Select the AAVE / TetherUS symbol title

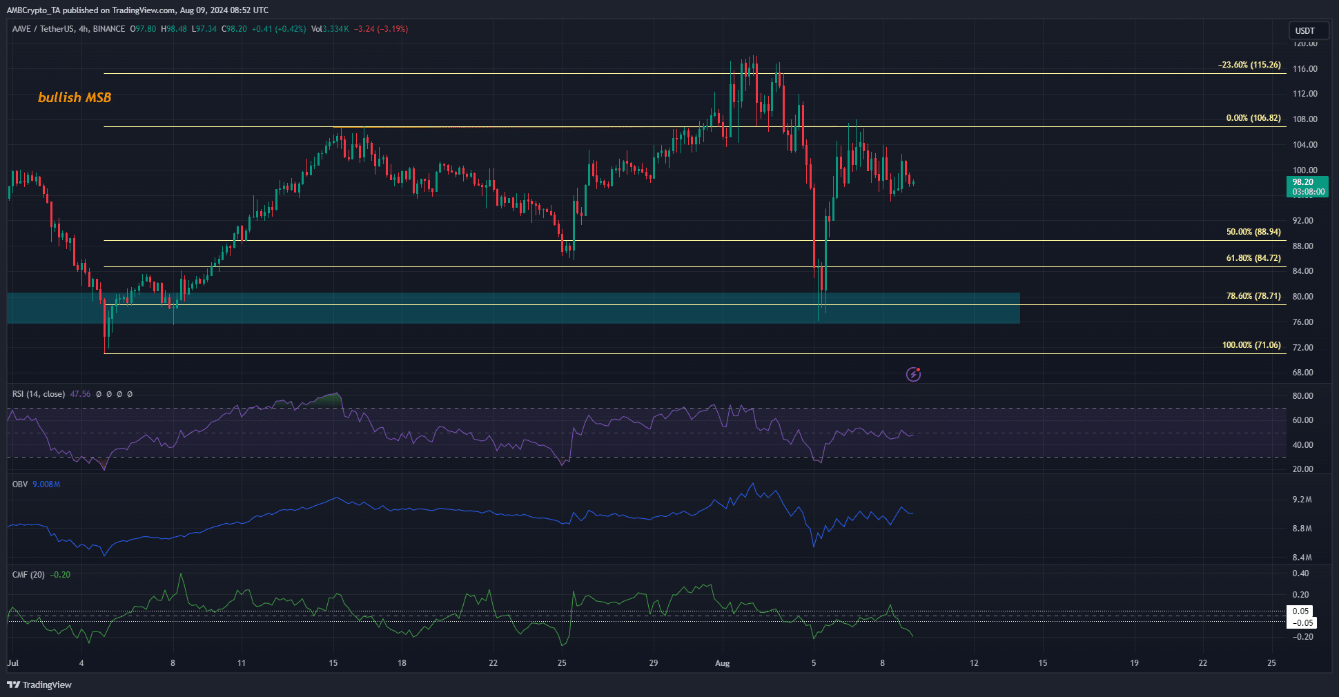tap(69, 29)
